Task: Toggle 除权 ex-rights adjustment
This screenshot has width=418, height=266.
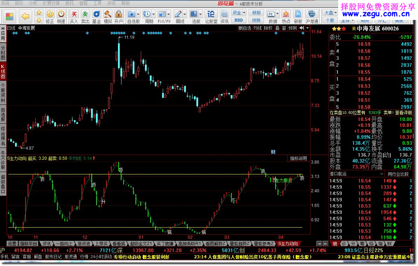Action: 269,28
